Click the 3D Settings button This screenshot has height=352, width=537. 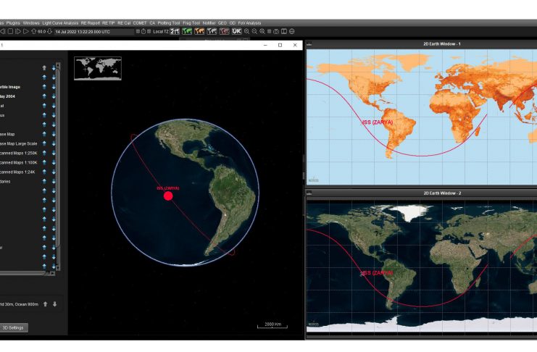14,327
